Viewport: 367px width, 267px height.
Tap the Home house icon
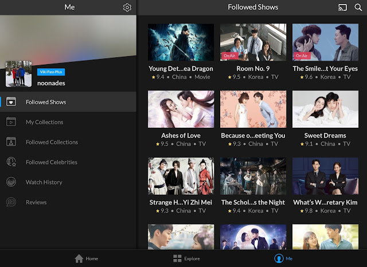click(79, 258)
